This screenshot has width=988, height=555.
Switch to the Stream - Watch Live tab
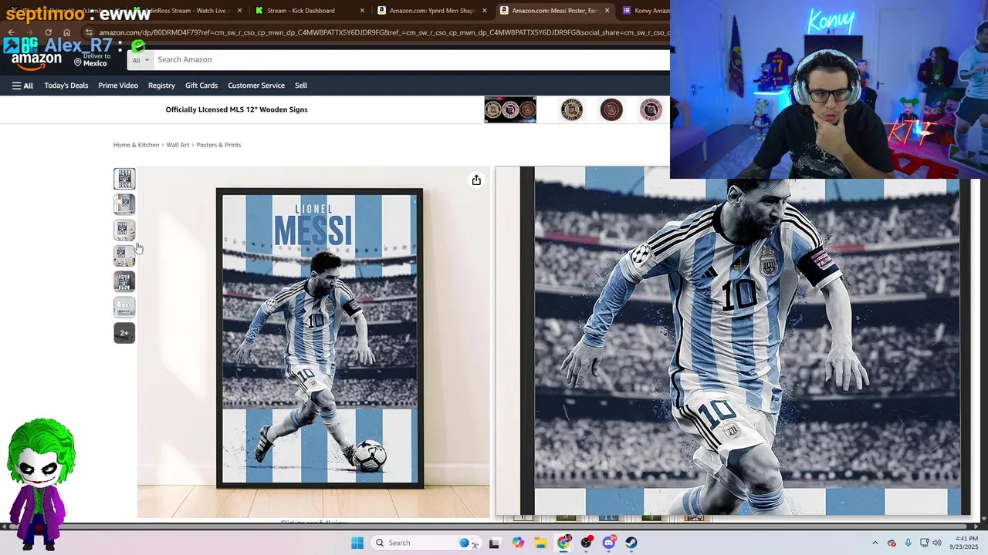188,11
